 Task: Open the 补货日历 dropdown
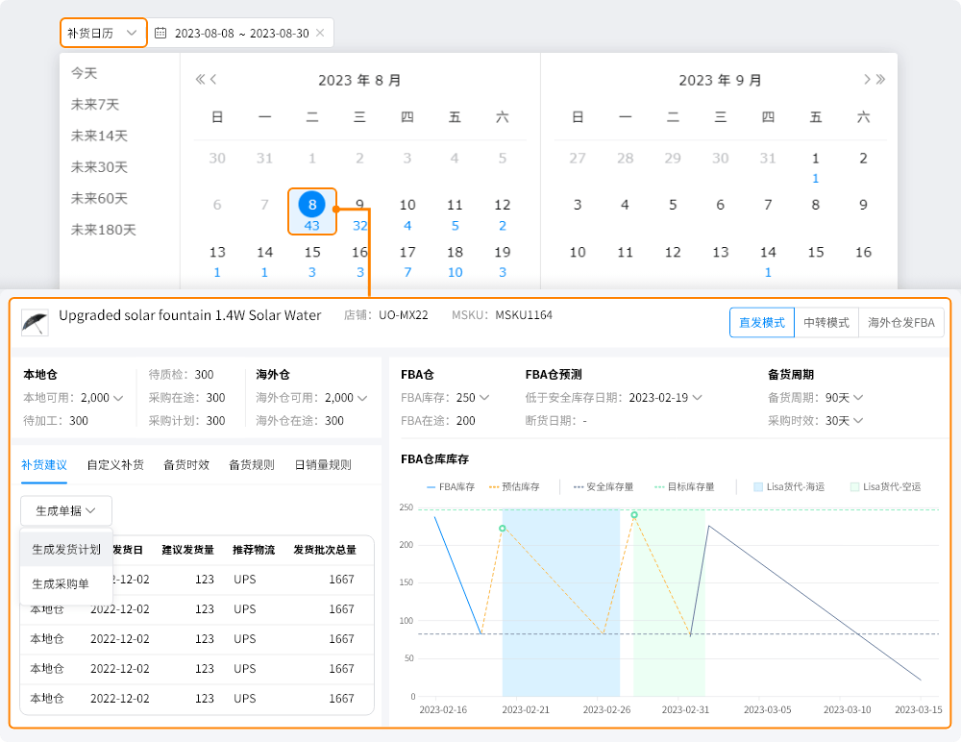[104, 33]
